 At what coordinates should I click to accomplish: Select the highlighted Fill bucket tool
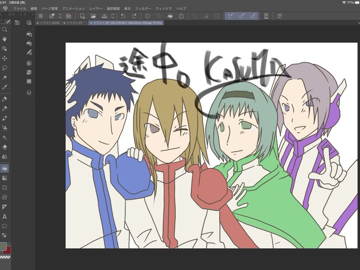[4, 168]
